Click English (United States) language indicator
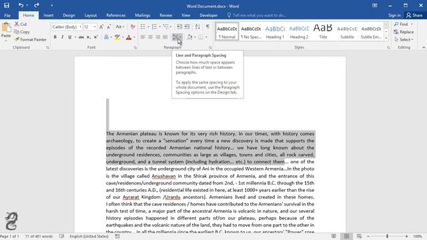Image resolution: width=427 pixels, height=240 pixels. pyautogui.click(x=89, y=236)
